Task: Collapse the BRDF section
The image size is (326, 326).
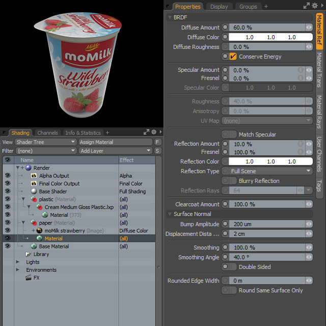Action: pyautogui.click(x=170, y=17)
